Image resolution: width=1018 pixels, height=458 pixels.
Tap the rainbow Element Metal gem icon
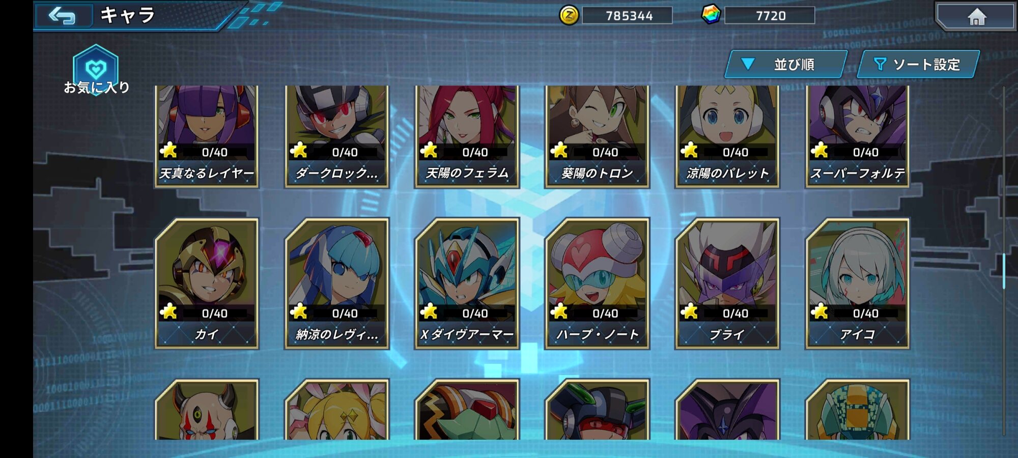(711, 15)
